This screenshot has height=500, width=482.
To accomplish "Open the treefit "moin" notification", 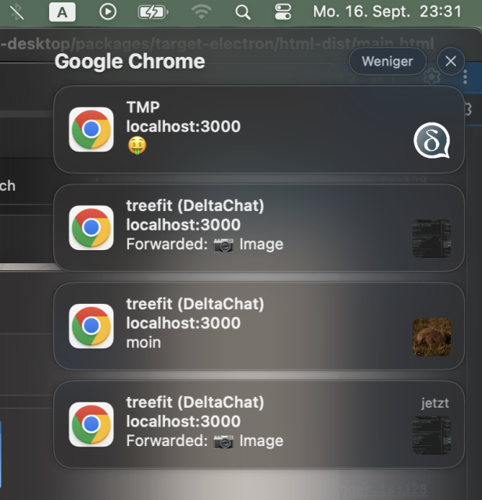I will (x=258, y=325).
